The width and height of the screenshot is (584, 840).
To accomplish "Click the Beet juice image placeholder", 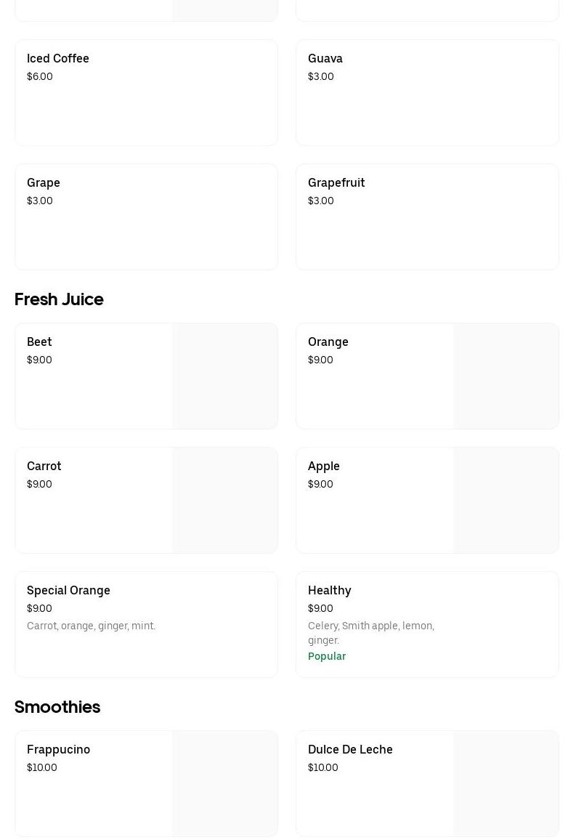I will coord(224,376).
